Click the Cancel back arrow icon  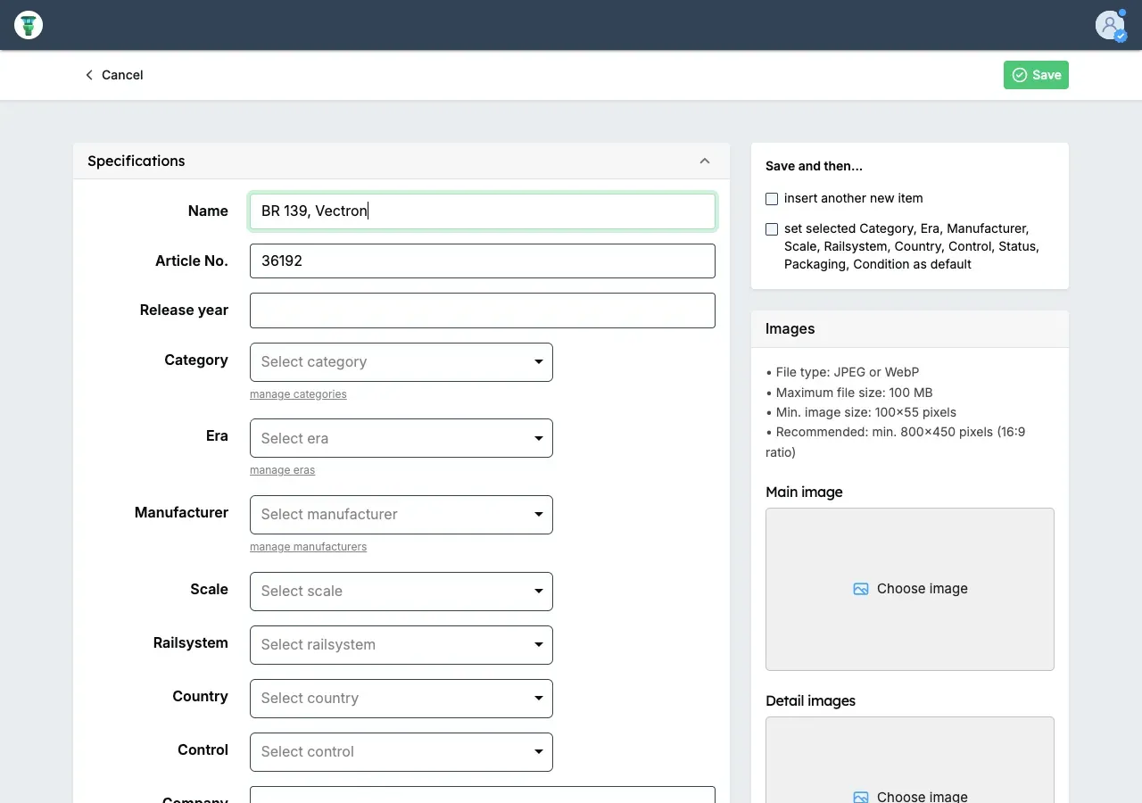click(x=89, y=75)
